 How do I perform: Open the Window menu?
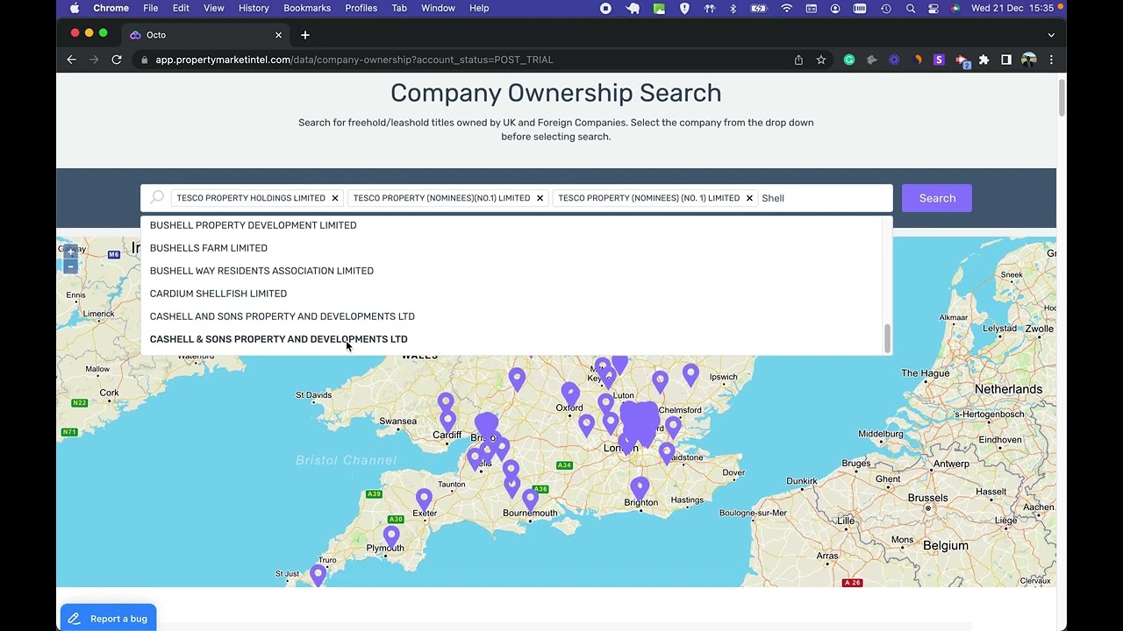tap(438, 8)
